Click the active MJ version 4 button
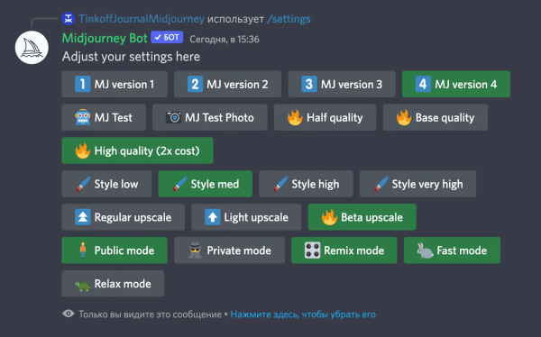This screenshot has width=541, height=337. point(456,84)
